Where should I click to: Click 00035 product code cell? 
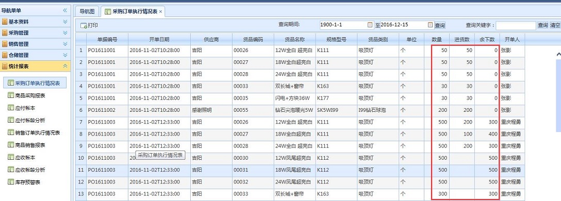pyautogui.click(x=253, y=98)
